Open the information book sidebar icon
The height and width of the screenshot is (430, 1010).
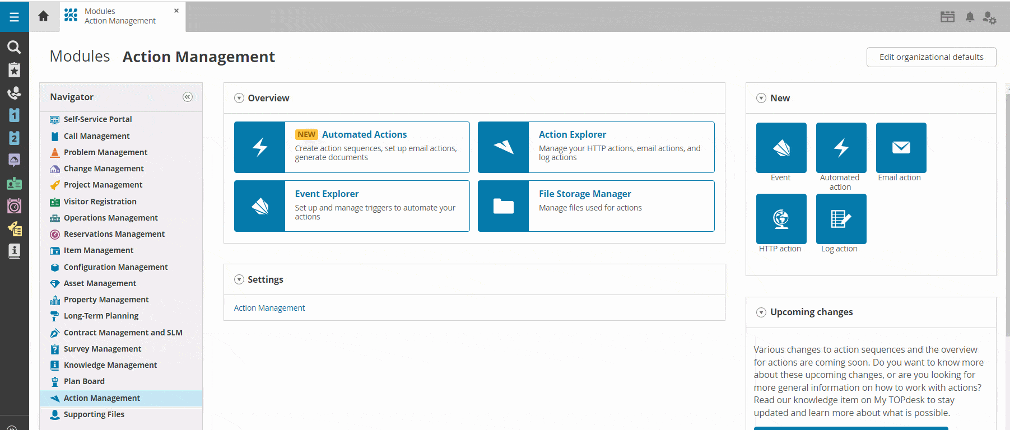click(14, 251)
